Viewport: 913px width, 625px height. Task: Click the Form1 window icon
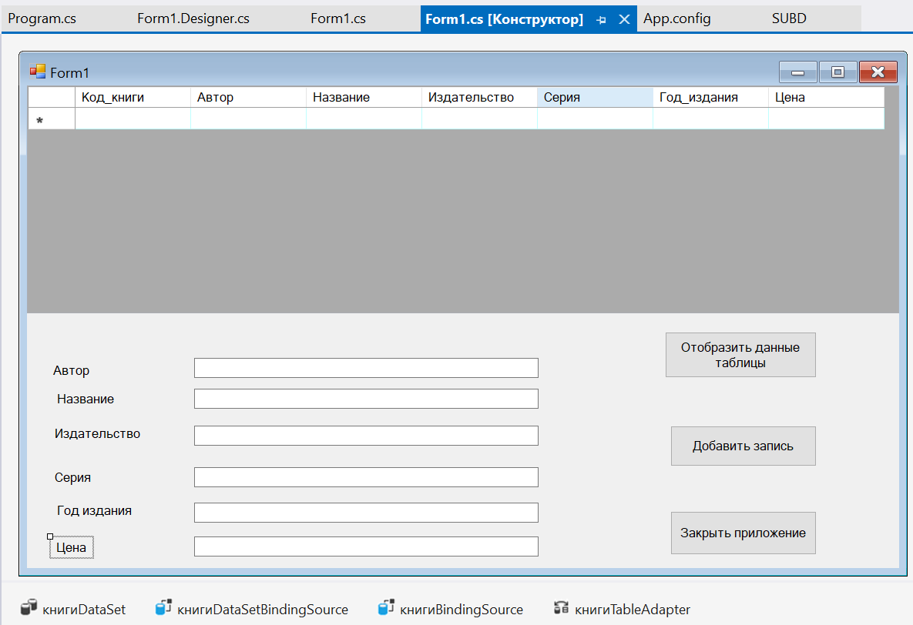pos(38,72)
